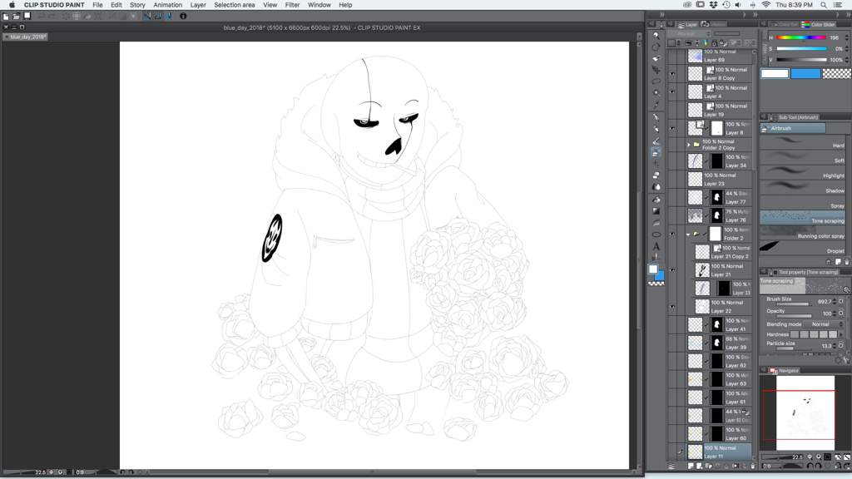Hide Layer 4 with its eye icon
The width and height of the screenshot is (852, 479).
672,91
